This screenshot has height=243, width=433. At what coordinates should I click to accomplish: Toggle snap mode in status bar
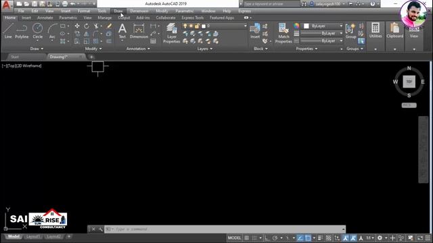pyautogui.click(x=254, y=238)
